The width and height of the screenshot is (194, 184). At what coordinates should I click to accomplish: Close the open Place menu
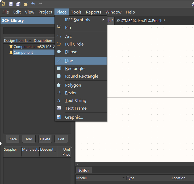[62, 12]
